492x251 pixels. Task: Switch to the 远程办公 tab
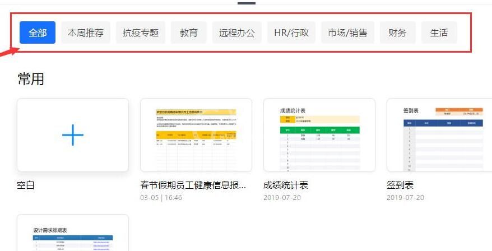(237, 32)
